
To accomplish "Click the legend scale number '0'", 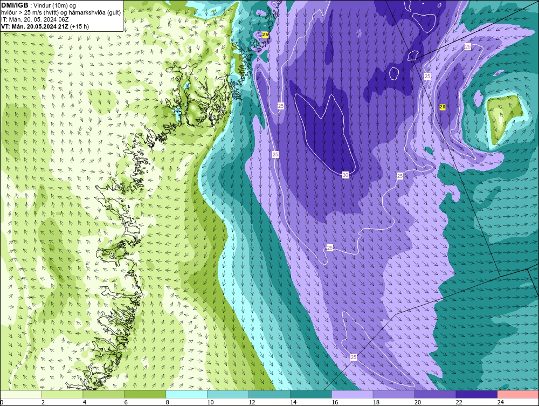I will coord(2,402).
